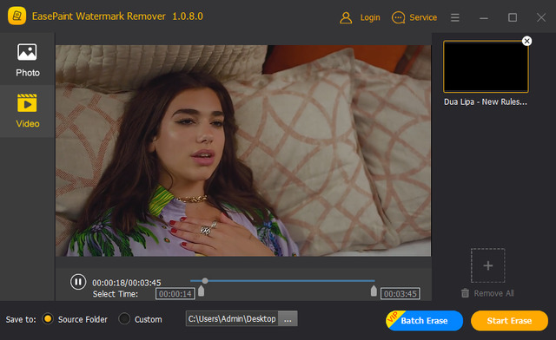Image resolution: width=556 pixels, height=340 pixels.
Task: Click the Start Erase button
Action: tap(509, 321)
